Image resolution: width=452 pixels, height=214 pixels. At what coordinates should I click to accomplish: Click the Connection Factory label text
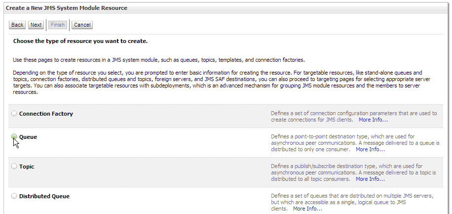pyautogui.click(x=46, y=114)
